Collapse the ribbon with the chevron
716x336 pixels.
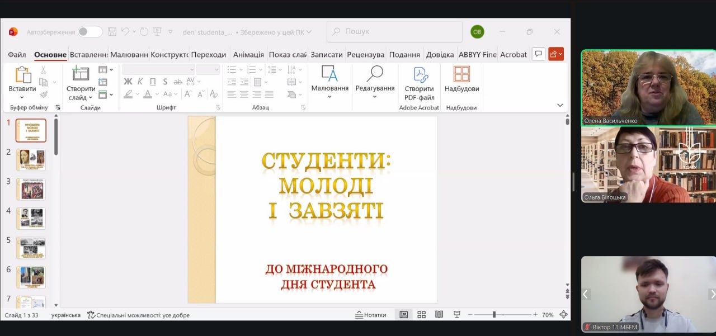click(x=560, y=105)
